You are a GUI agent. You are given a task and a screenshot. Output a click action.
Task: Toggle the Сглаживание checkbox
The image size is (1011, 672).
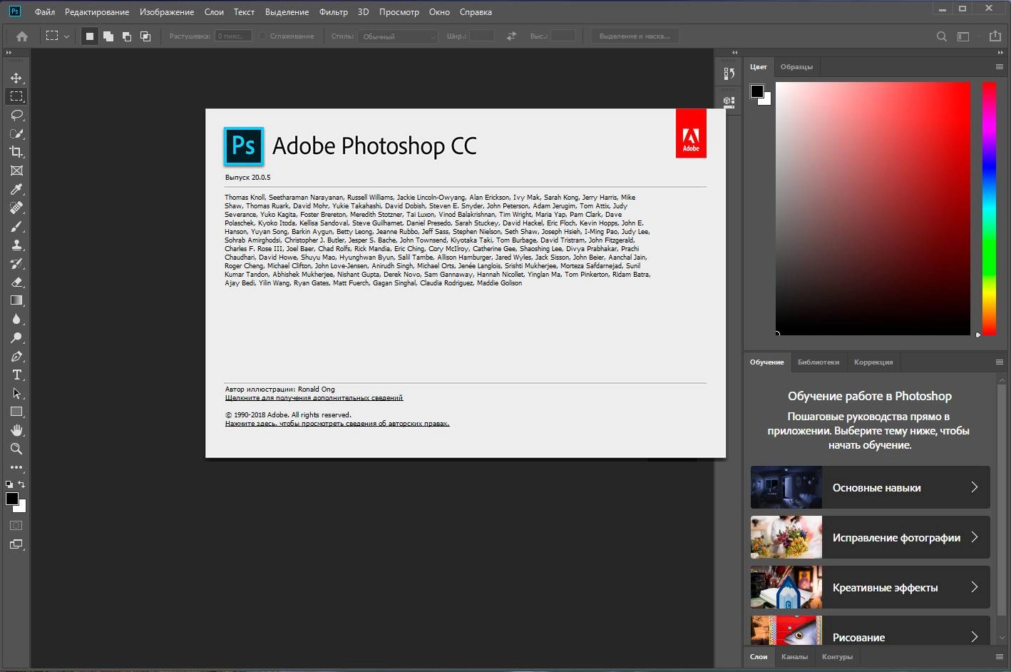pyautogui.click(x=262, y=36)
